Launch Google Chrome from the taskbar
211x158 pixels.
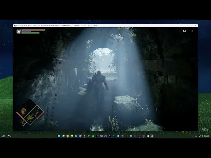pyautogui.click(x=67, y=136)
